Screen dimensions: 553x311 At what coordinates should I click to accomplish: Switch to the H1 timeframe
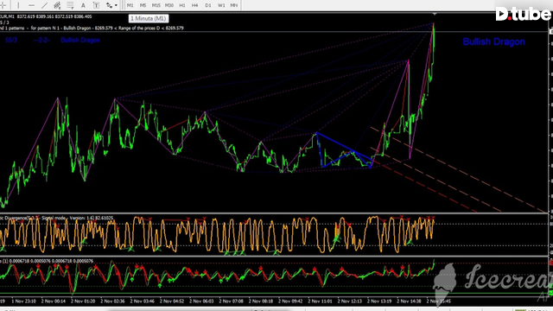[182, 5]
